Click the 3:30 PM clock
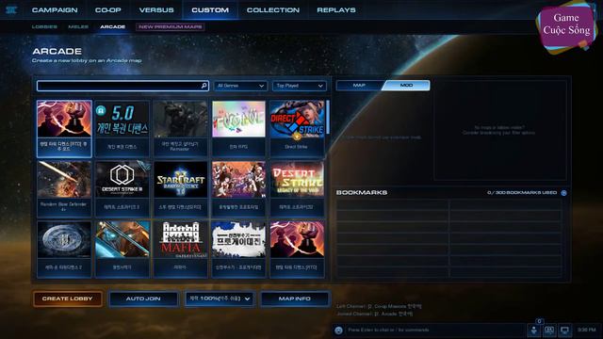The height and width of the screenshot is (339, 603). pos(586,330)
